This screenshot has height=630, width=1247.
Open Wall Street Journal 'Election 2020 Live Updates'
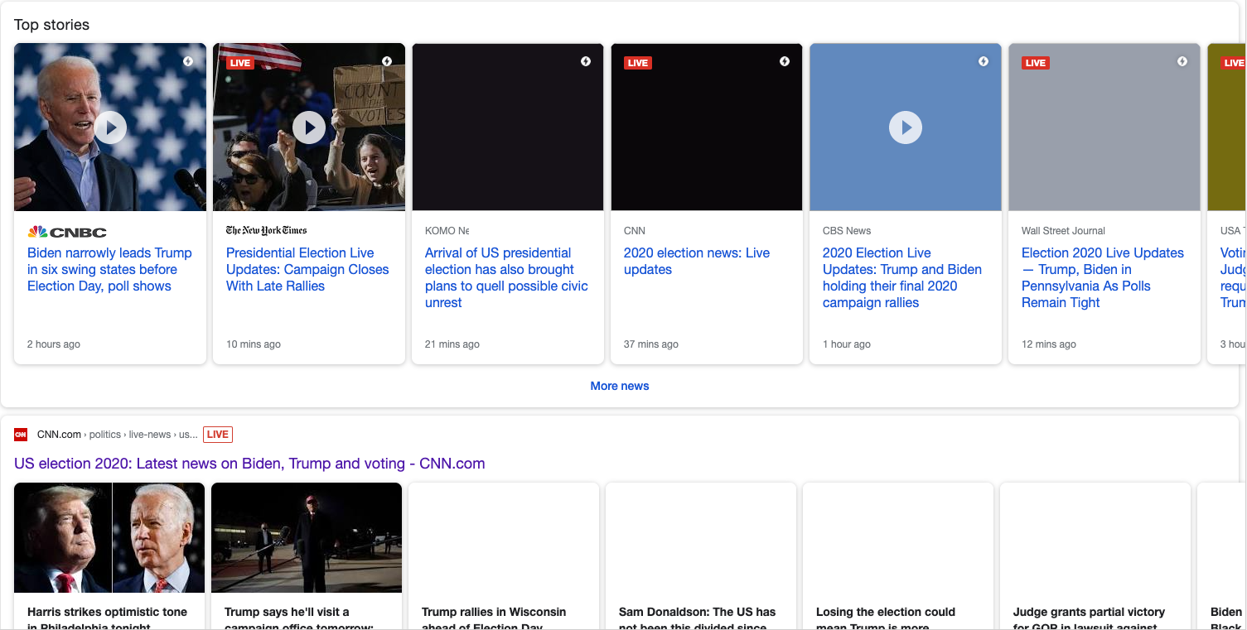(x=1102, y=277)
